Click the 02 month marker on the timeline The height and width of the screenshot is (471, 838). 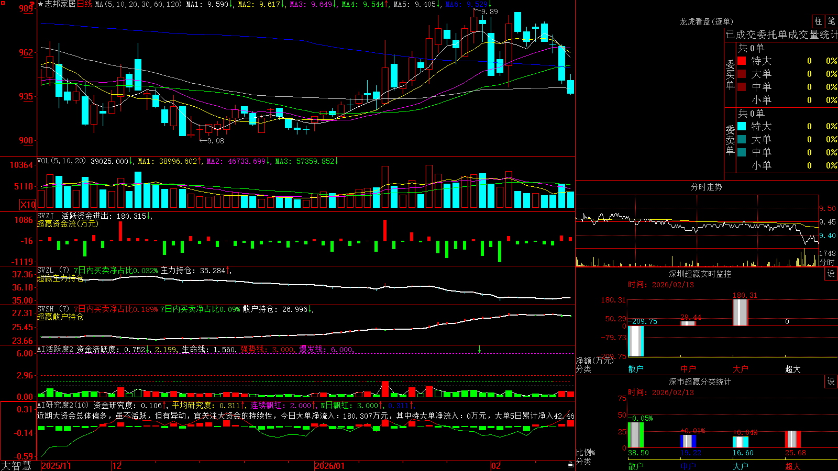coord(496,466)
